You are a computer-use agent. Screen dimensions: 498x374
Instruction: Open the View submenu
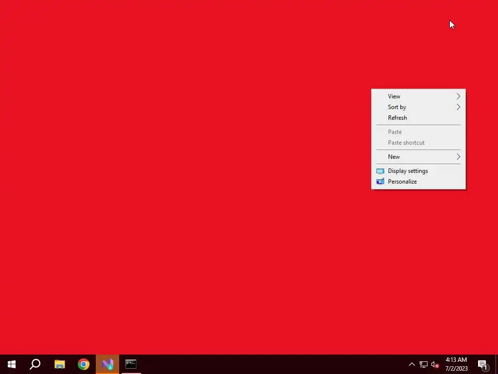click(418, 96)
